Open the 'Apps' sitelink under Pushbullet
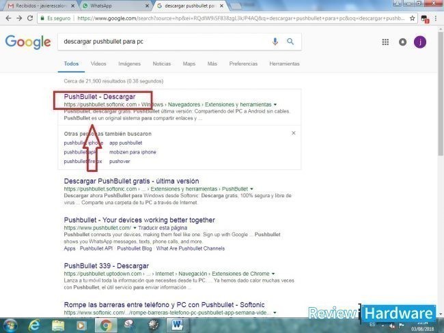The width and height of the screenshot is (444, 333). [x=70, y=248]
